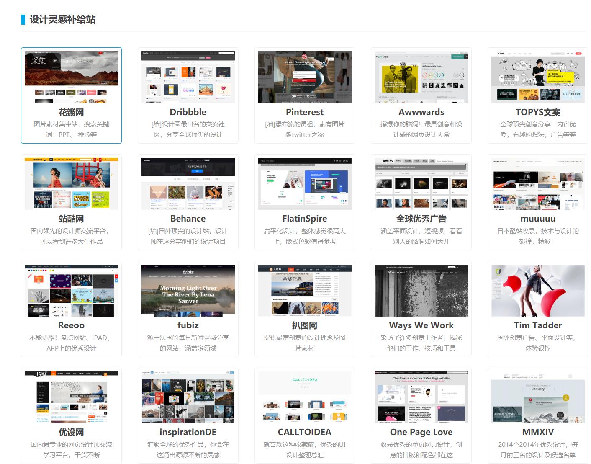Open the CALLTOIDEA screenshot thumbnail

pyautogui.click(x=305, y=397)
